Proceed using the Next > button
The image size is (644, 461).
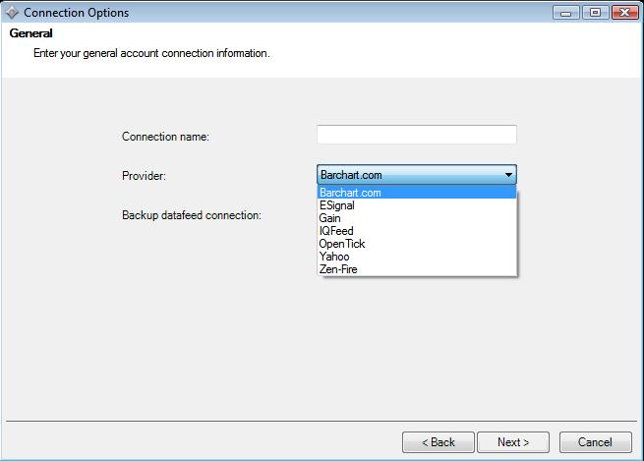pyautogui.click(x=513, y=442)
